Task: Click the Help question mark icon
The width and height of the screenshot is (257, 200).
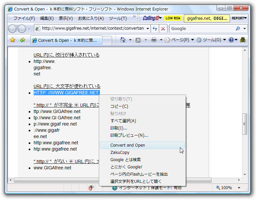Action: coord(231,40)
